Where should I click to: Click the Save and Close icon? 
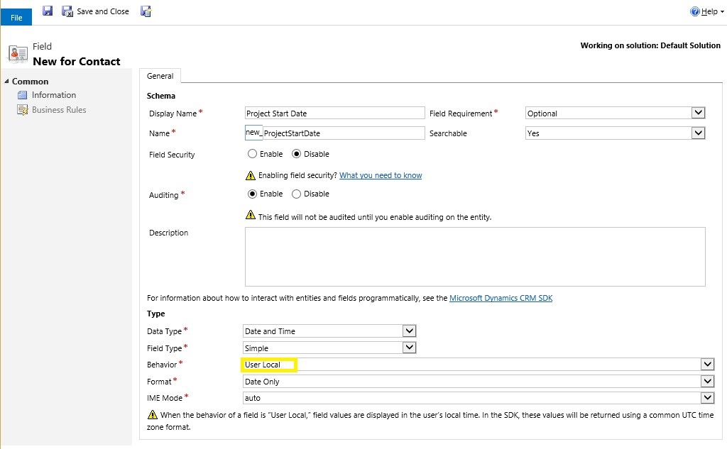67,11
